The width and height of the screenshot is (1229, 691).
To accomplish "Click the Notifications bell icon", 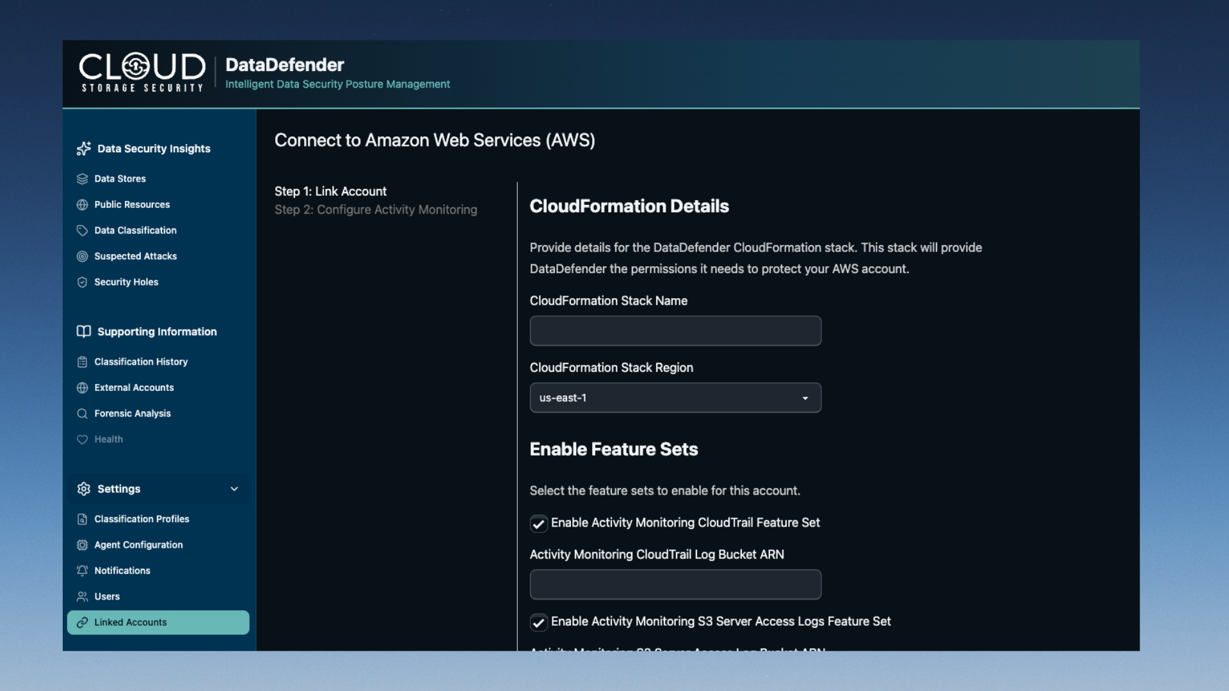I will coord(82,571).
